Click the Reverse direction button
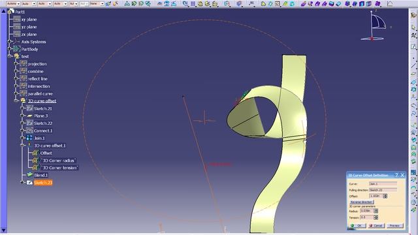The image size is (418, 235). click(361, 202)
